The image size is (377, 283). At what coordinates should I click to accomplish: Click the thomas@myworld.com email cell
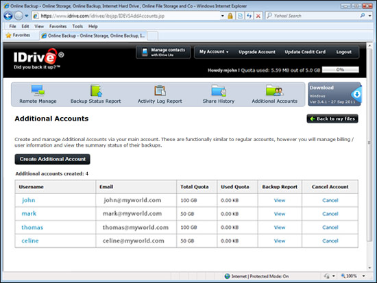click(136, 227)
